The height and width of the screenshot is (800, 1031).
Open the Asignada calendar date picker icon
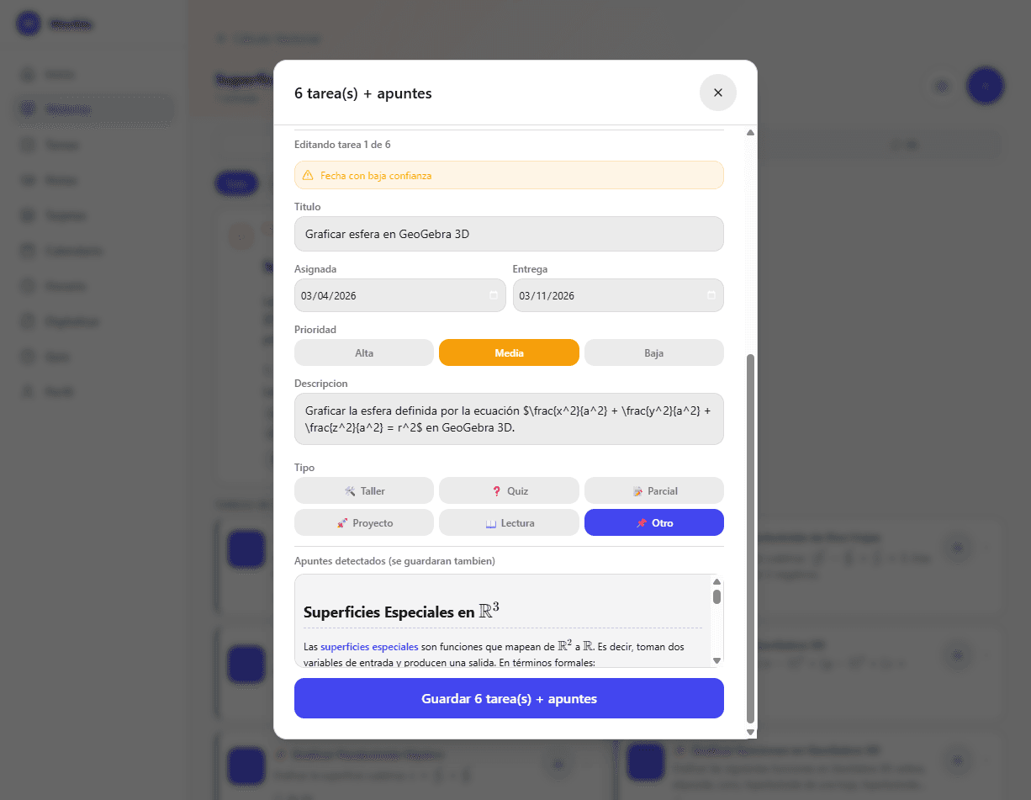click(494, 295)
